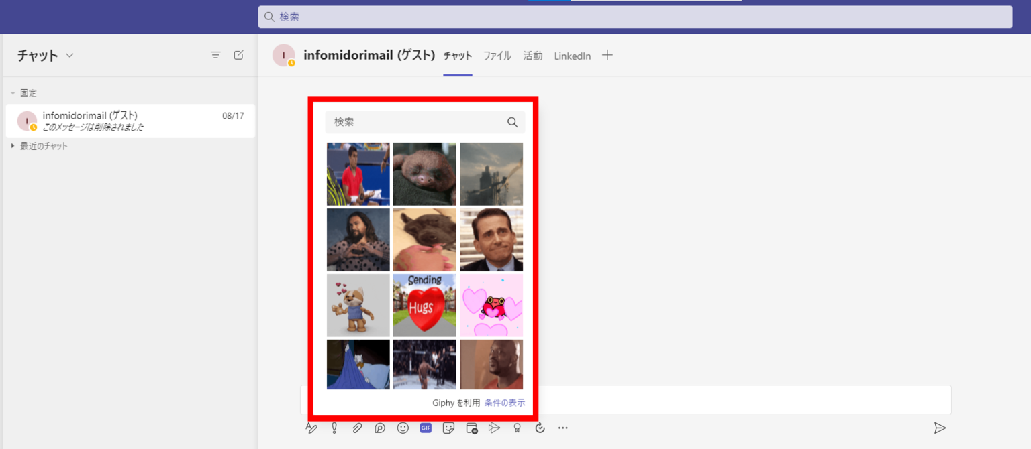The image size is (1031, 449).
Task: Open the emoji picker
Action: tap(403, 428)
